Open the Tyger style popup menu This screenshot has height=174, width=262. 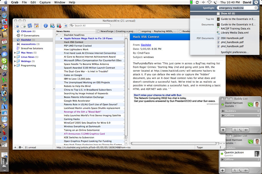pos(209,147)
